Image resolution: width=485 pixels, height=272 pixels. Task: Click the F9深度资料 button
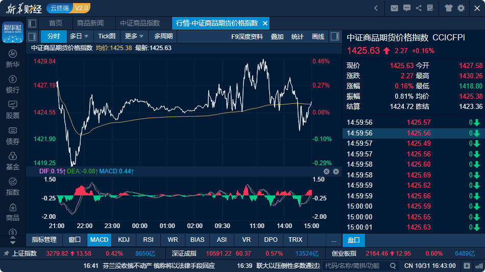point(247,36)
